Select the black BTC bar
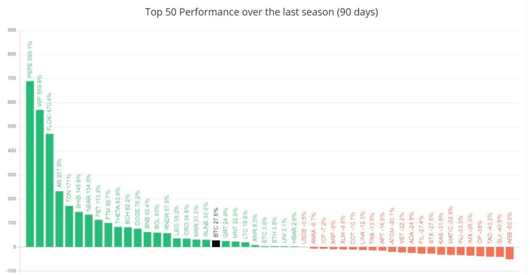The height and width of the screenshot is (275, 530). (x=216, y=244)
